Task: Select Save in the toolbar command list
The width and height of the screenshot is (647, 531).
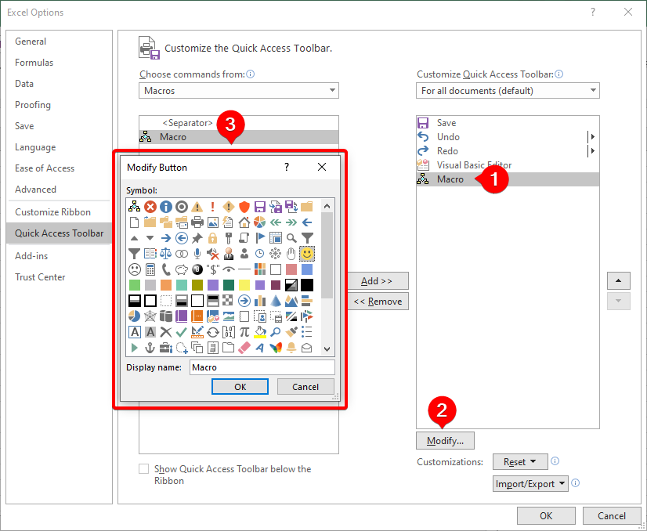Action: click(508, 123)
